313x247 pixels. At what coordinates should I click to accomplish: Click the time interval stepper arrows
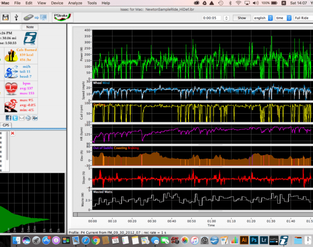click(x=226, y=18)
